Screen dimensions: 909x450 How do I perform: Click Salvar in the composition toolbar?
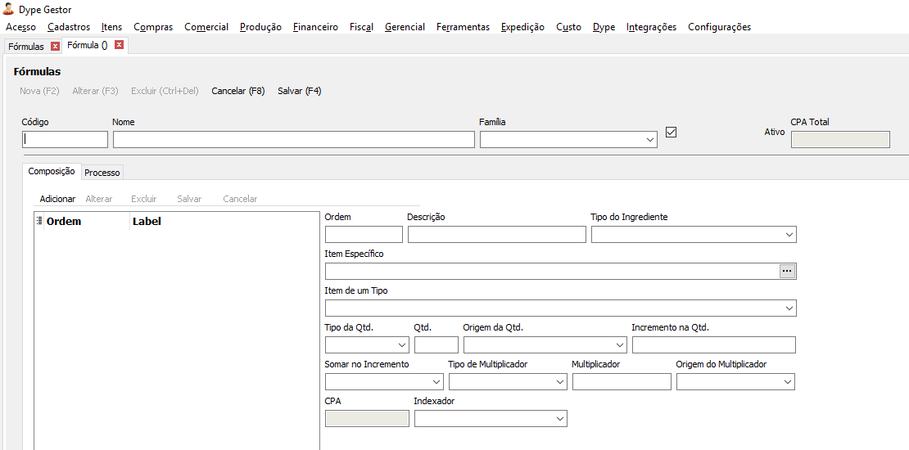[x=189, y=199]
